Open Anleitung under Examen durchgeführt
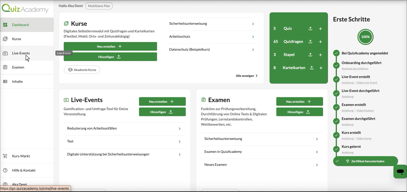407x192 pixels. (x=348, y=125)
